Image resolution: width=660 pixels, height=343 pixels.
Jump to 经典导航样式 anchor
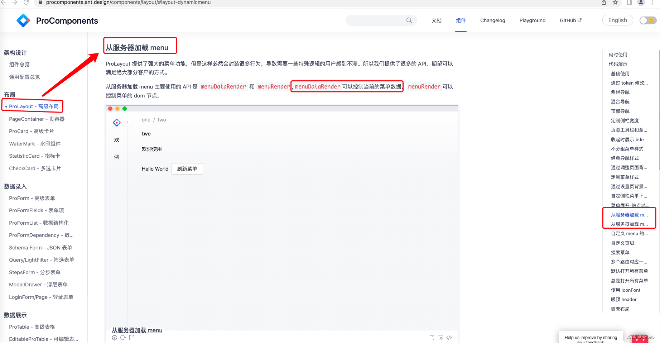pyautogui.click(x=625, y=158)
